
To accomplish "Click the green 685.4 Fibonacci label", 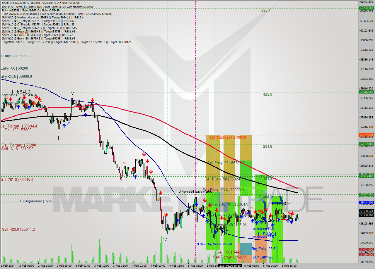I will (x=266, y=10).
